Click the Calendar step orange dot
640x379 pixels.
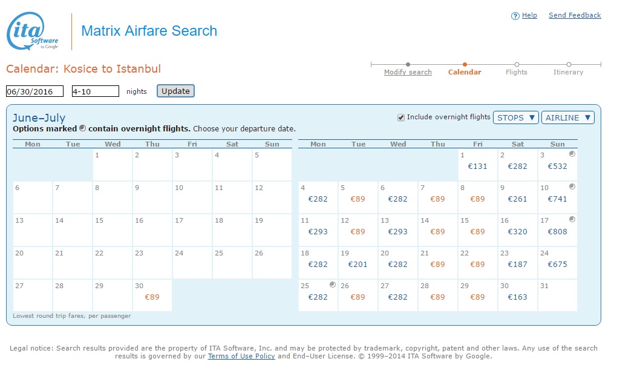click(x=465, y=65)
